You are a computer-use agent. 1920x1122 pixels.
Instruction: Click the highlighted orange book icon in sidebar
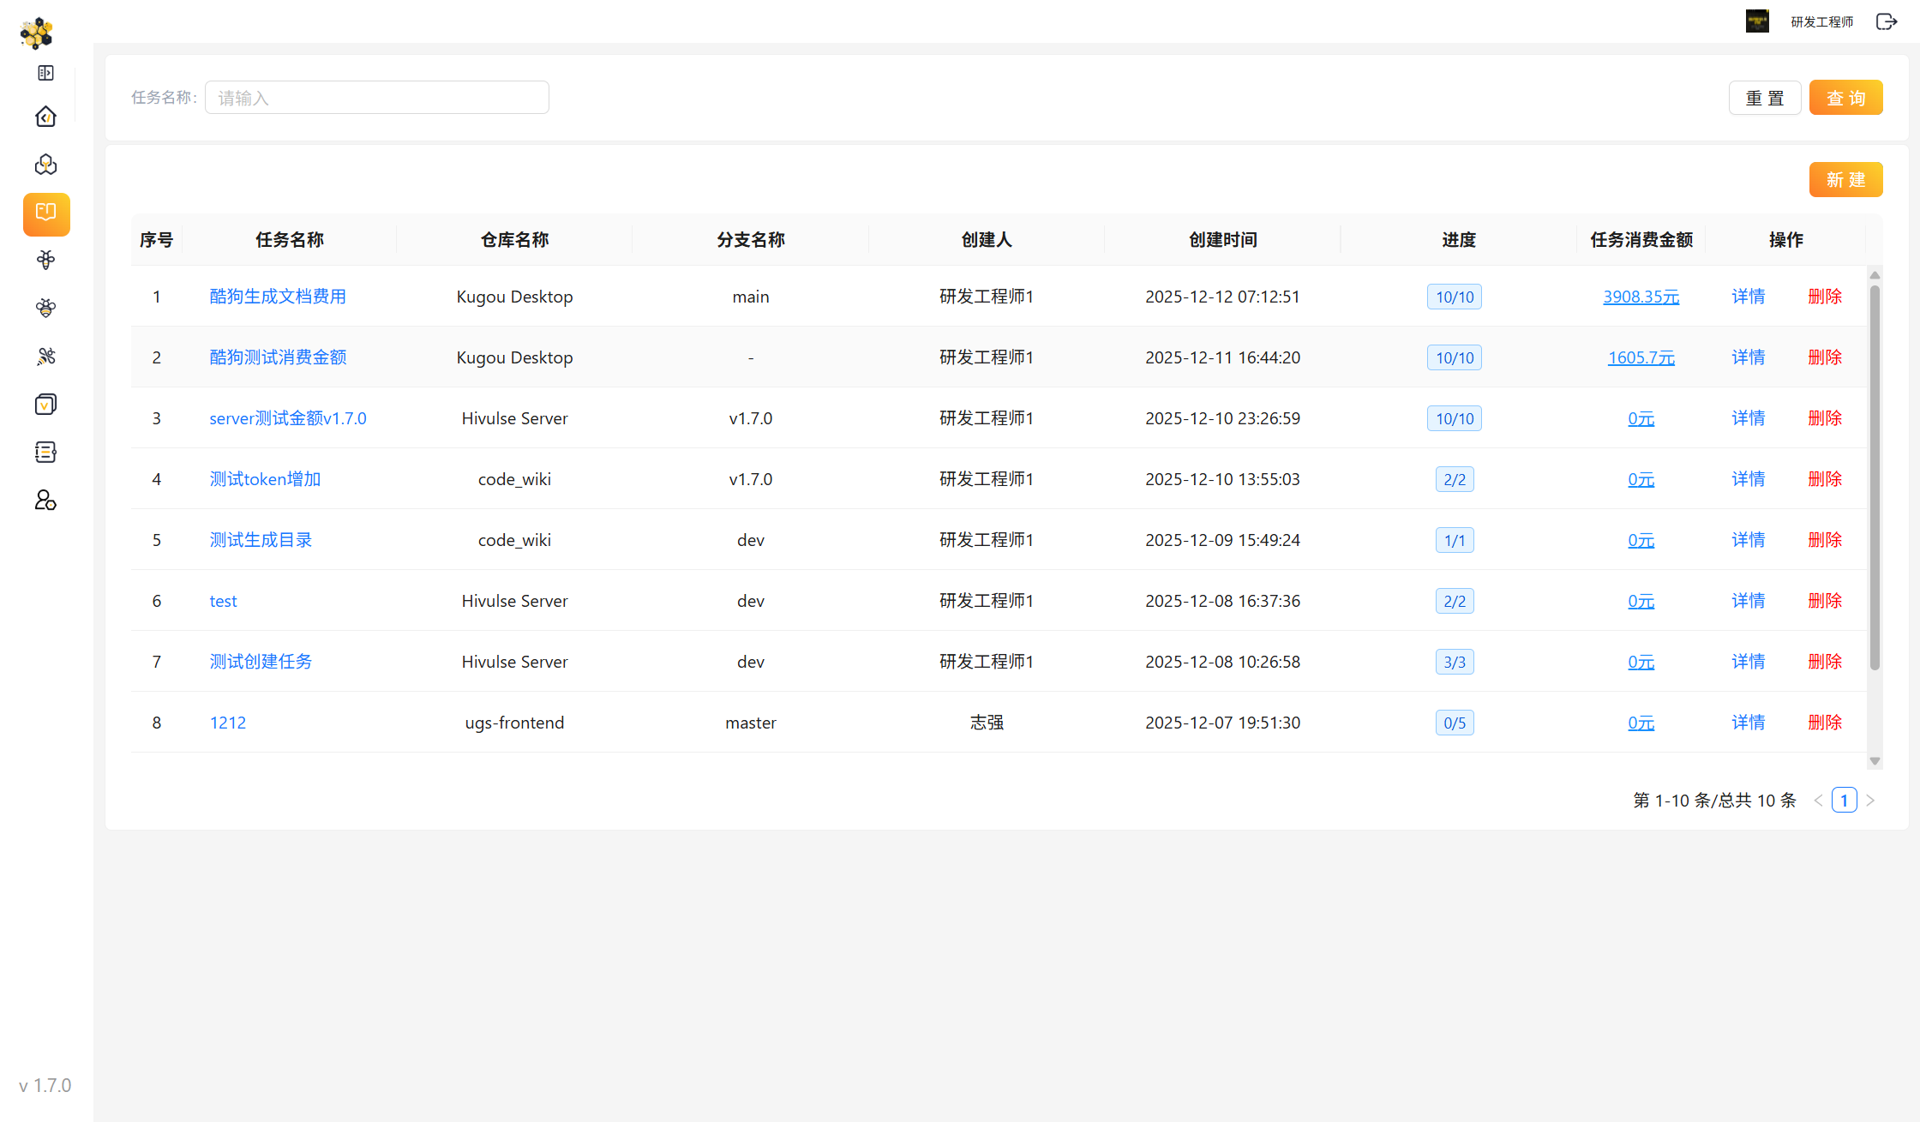(45, 214)
